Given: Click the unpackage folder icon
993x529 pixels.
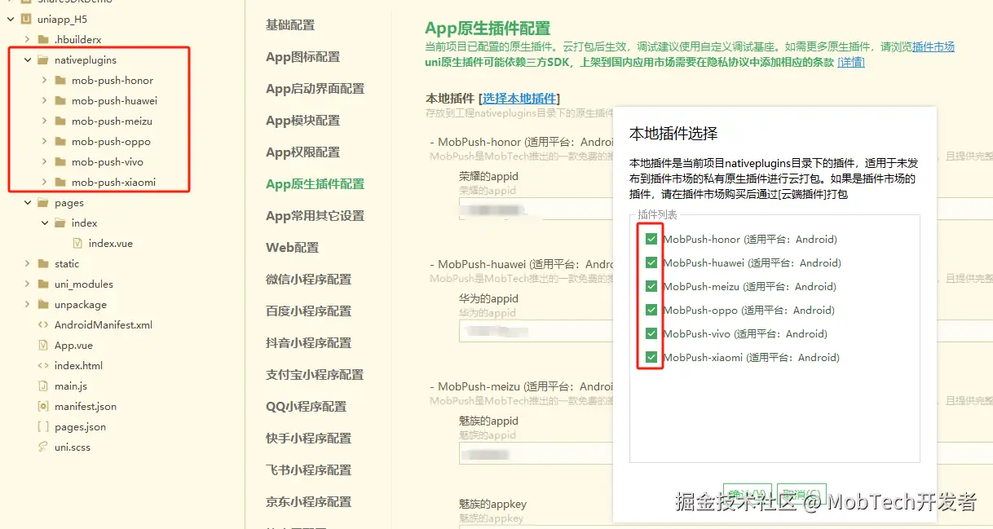Looking at the screenshot, I should (x=43, y=304).
